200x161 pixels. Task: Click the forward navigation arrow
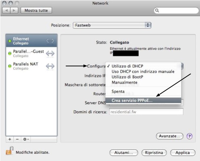pos(14,10)
